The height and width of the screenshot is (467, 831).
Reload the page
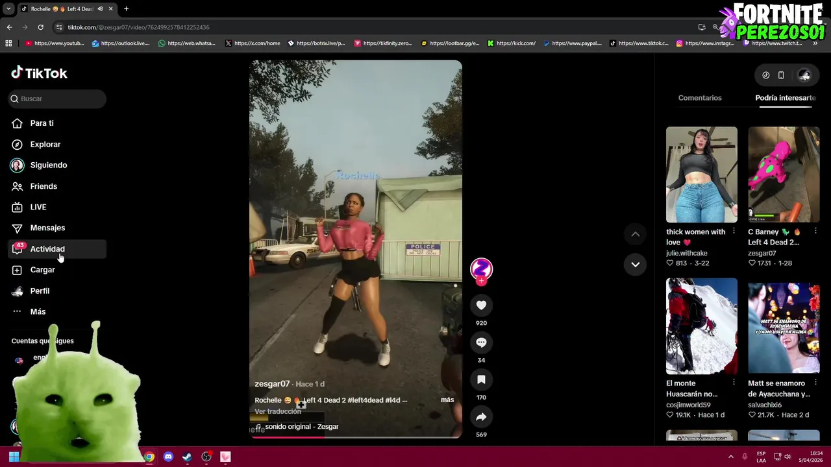point(40,27)
